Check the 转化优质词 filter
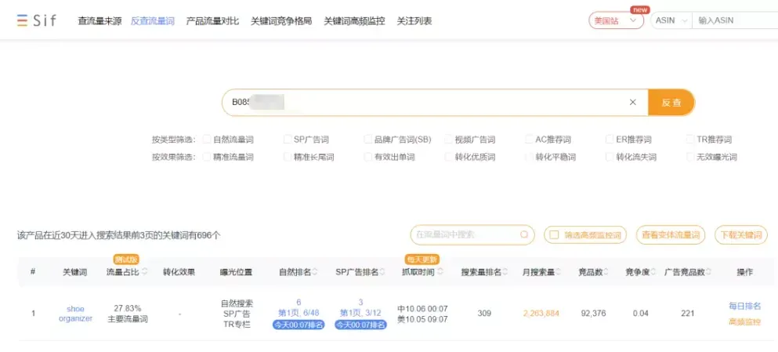The width and height of the screenshot is (778, 352). (448, 157)
